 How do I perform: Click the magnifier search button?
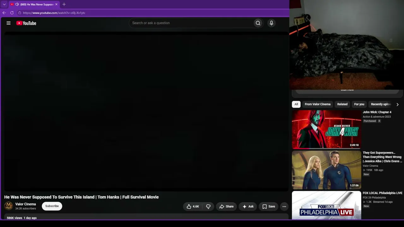pos(258,23)
